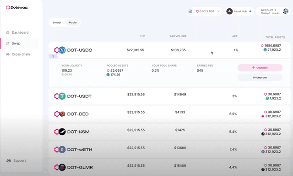
Task: Click Asset Hub network logo
Action: click(229, 11)
